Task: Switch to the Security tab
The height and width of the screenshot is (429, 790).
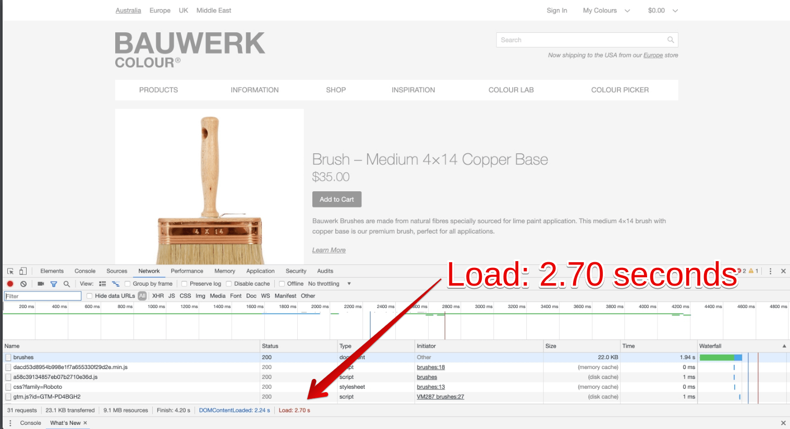Action: pos(296,271)
